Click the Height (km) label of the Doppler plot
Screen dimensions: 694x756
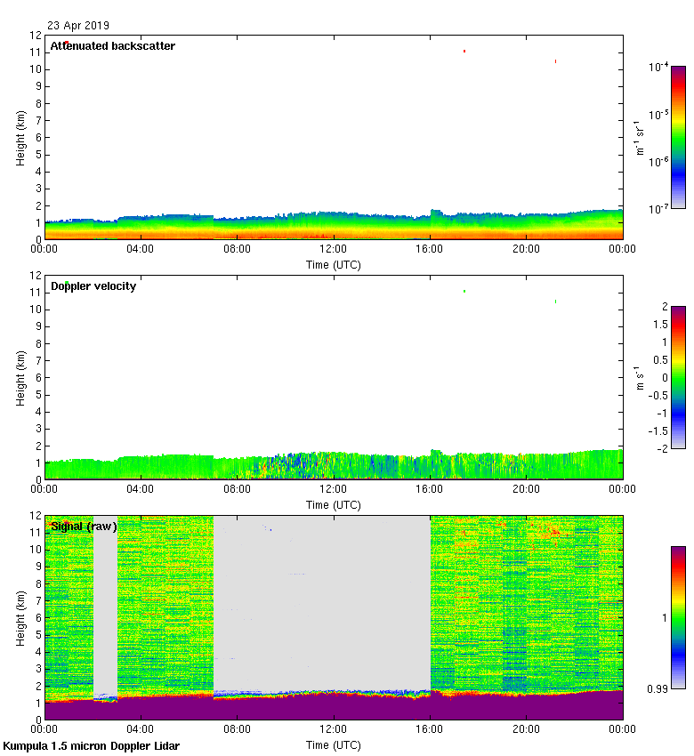(21, 378)
